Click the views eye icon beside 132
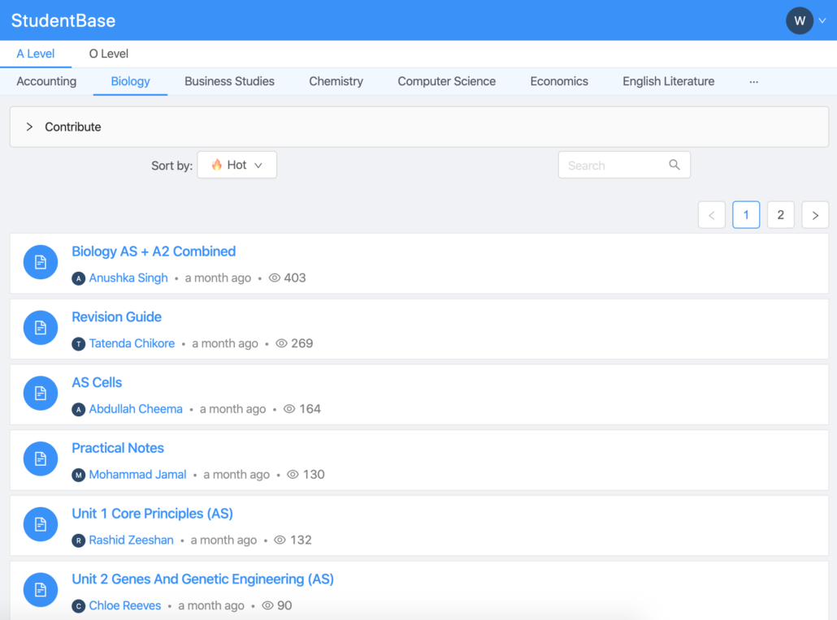This screenshot has height=620, width=837. tap(280, 540)
